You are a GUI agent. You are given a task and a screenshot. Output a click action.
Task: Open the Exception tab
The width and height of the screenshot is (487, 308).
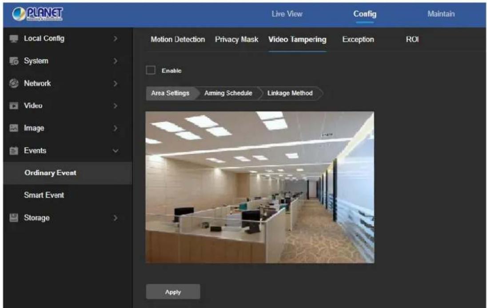pyautogui.click(x=358, y=39)
